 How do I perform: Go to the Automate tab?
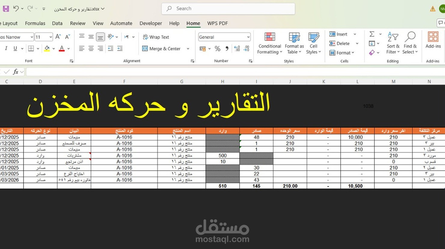click(x=121, y=23)
